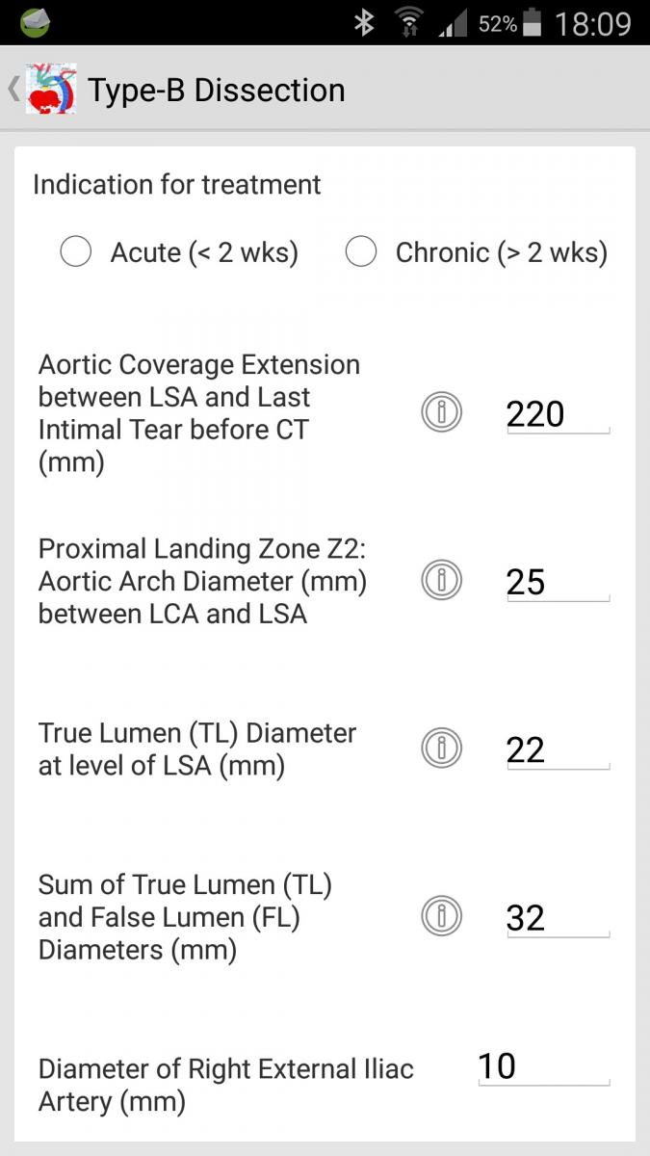Show info for Proximal Landing Zone Z2
Screen dimensions: 650x1156
442,581
